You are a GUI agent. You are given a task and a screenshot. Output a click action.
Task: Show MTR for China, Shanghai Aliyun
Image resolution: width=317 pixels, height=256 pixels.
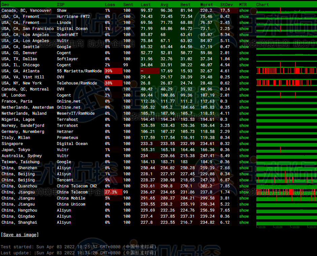tap(244, 222)
